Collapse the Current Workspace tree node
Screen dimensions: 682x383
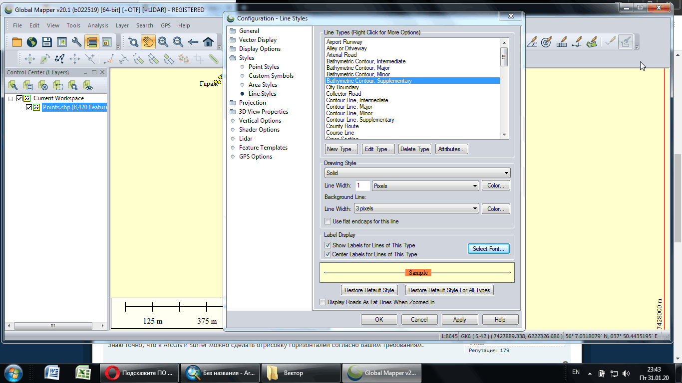point(11,98)
